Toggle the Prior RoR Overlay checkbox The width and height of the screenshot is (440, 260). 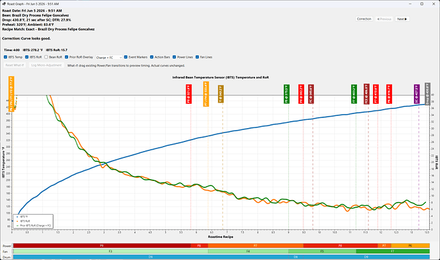[x=66, y=57]
